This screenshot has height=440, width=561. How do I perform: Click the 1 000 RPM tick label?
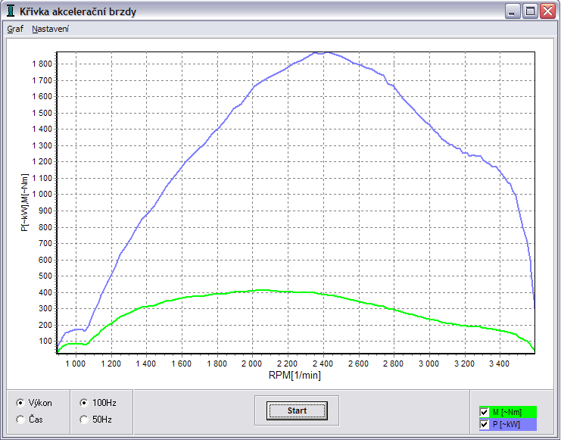point(76,364)
